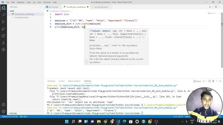The image size is (223, 125).
Task: Select tut_48_json.json in Explorer tree
Action: click(x=22, y=17)
